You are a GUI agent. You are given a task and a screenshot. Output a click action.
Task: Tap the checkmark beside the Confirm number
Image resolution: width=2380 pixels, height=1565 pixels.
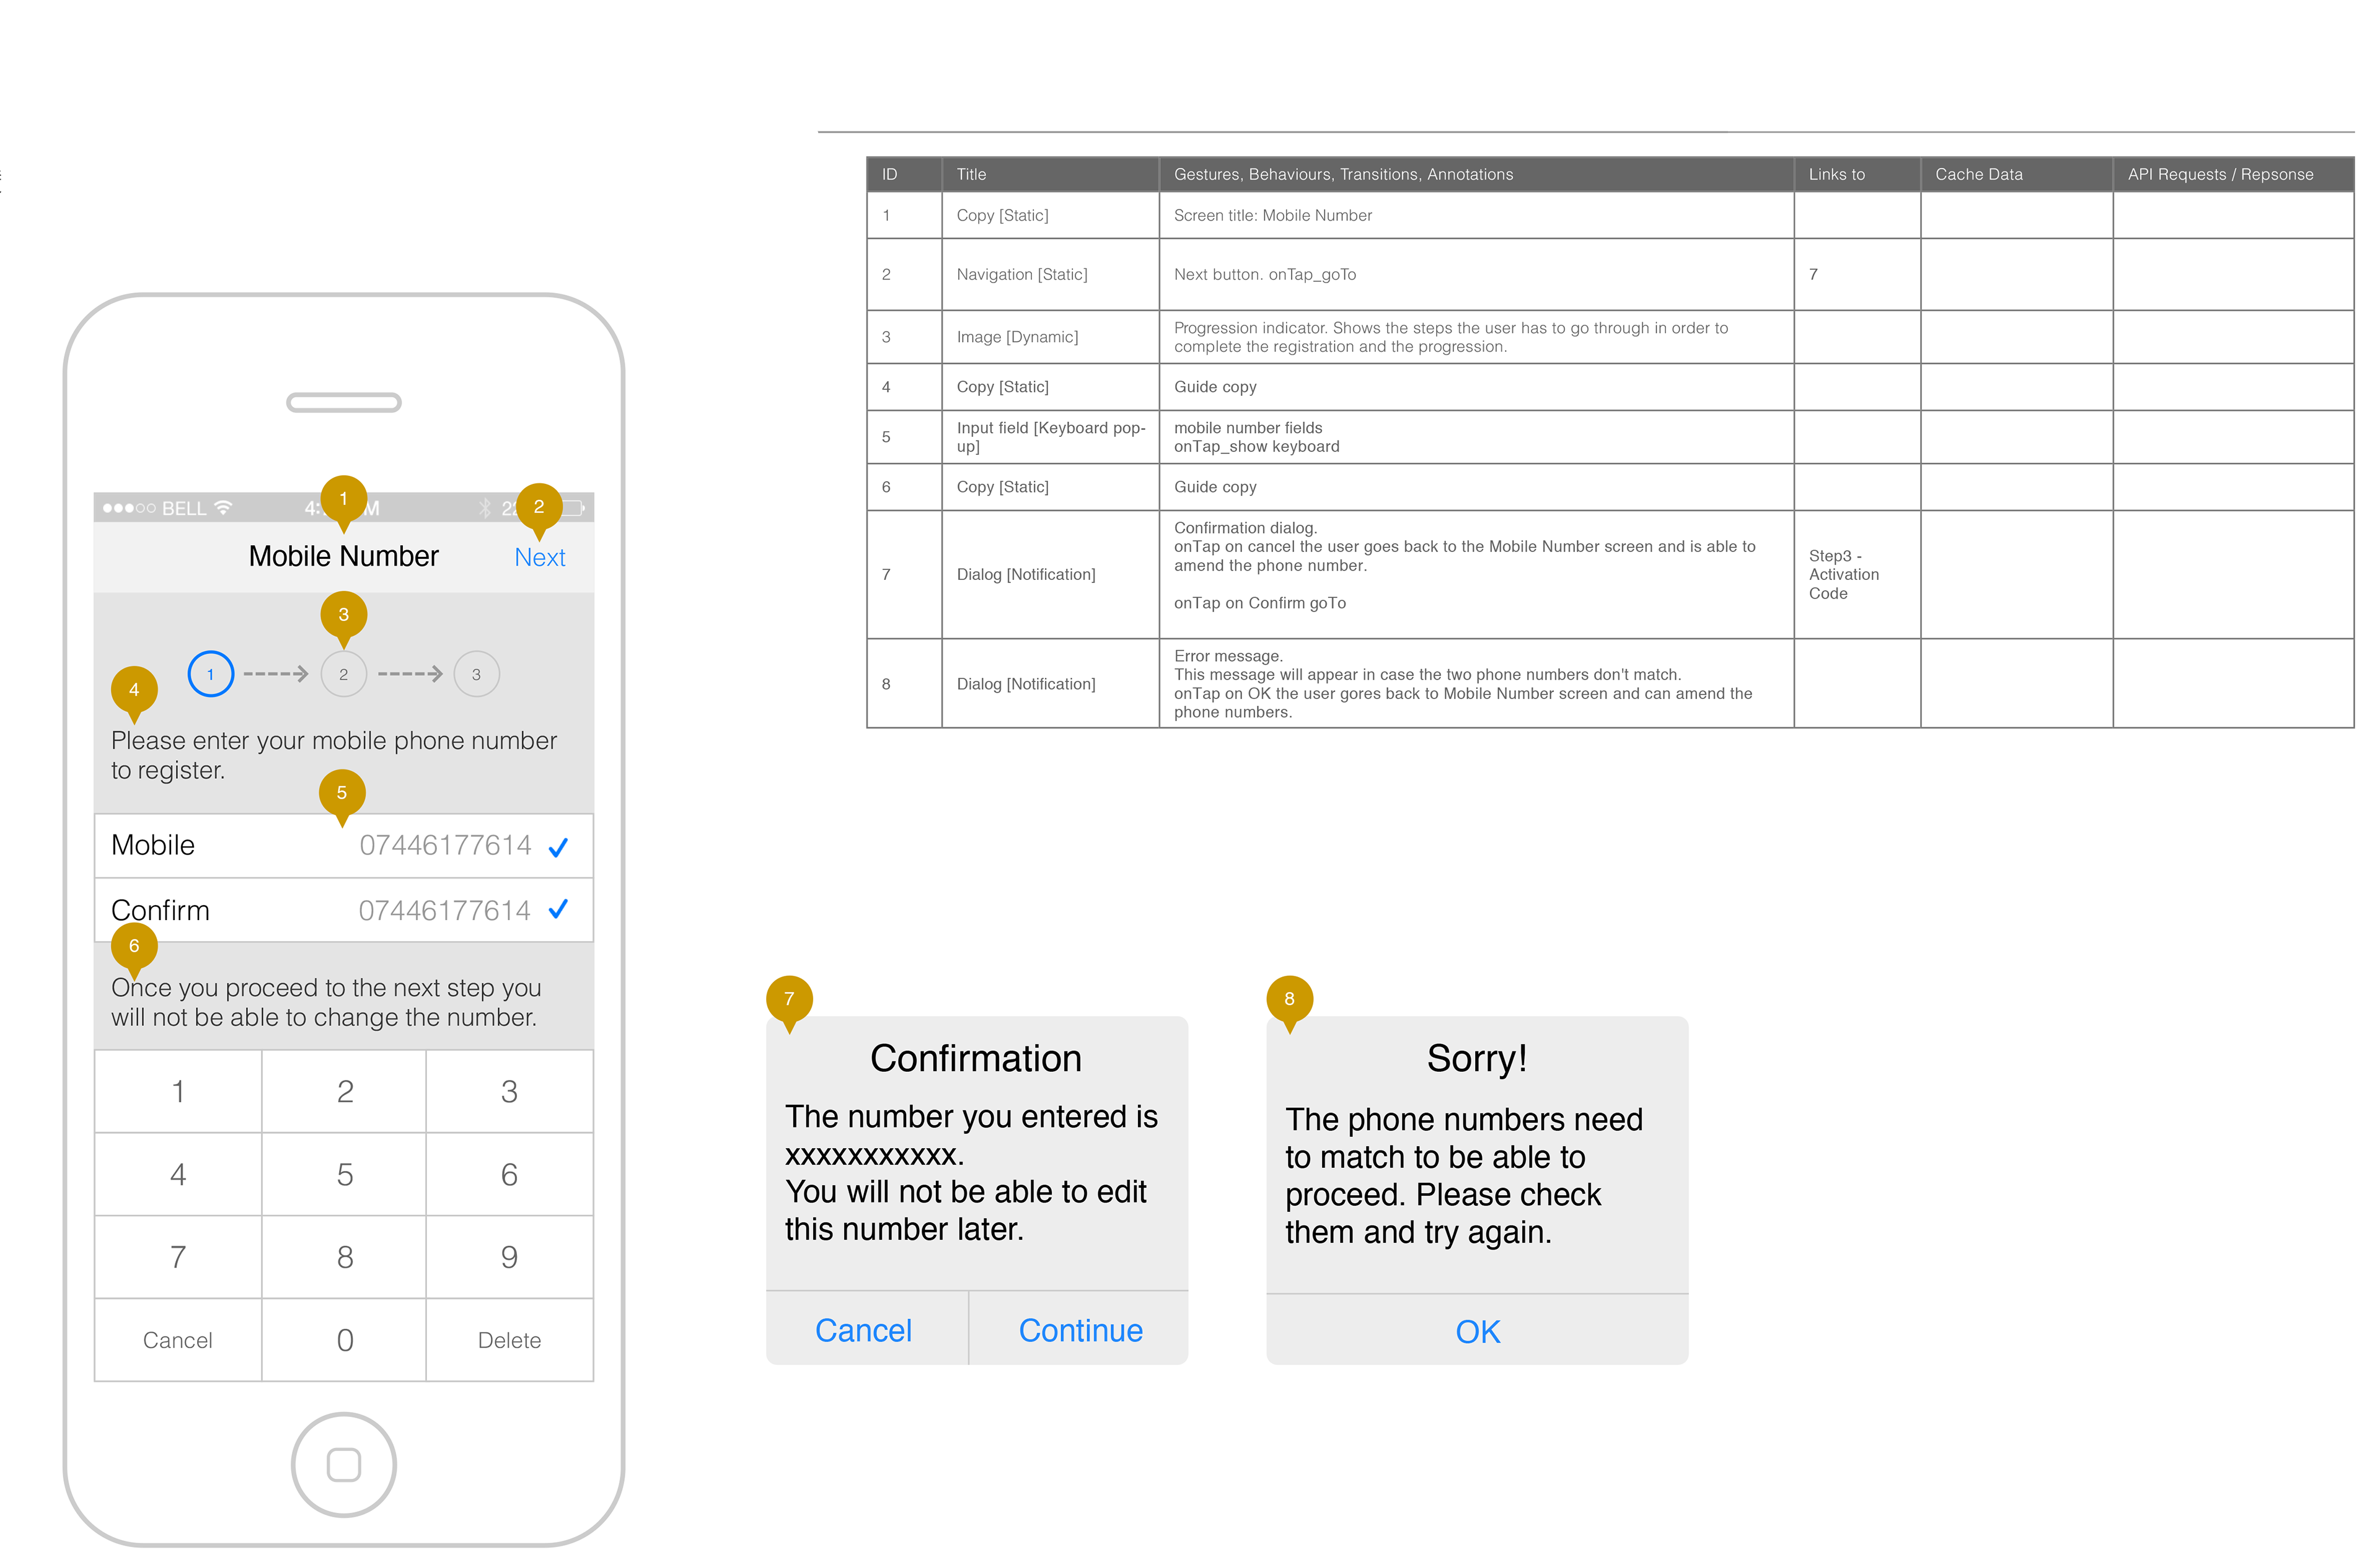click(x=558, y=910)
